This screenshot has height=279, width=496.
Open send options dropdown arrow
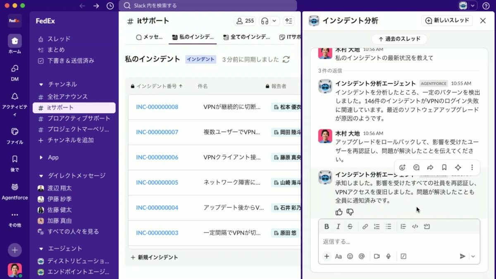tap(473, 256)
